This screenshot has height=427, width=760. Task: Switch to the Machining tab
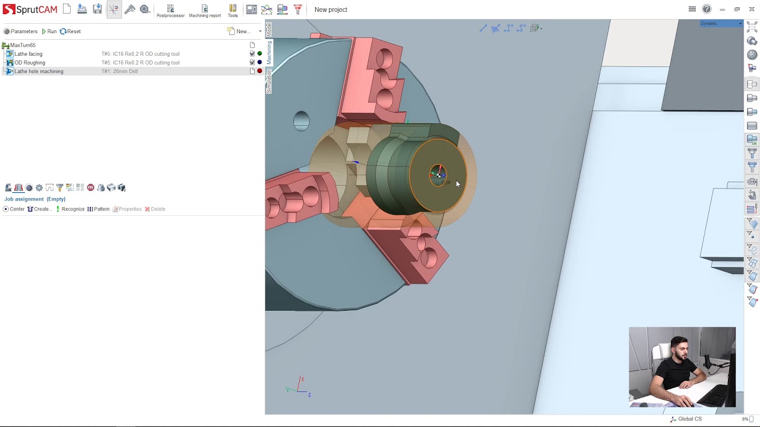268,53
